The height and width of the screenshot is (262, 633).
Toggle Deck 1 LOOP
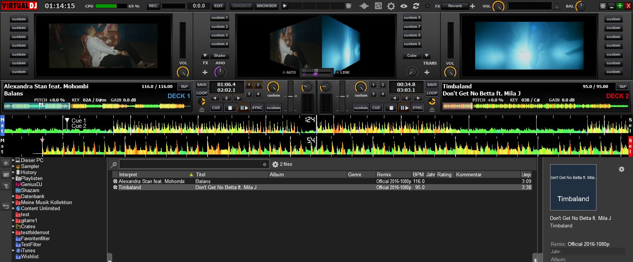click(x=202, y=93)
